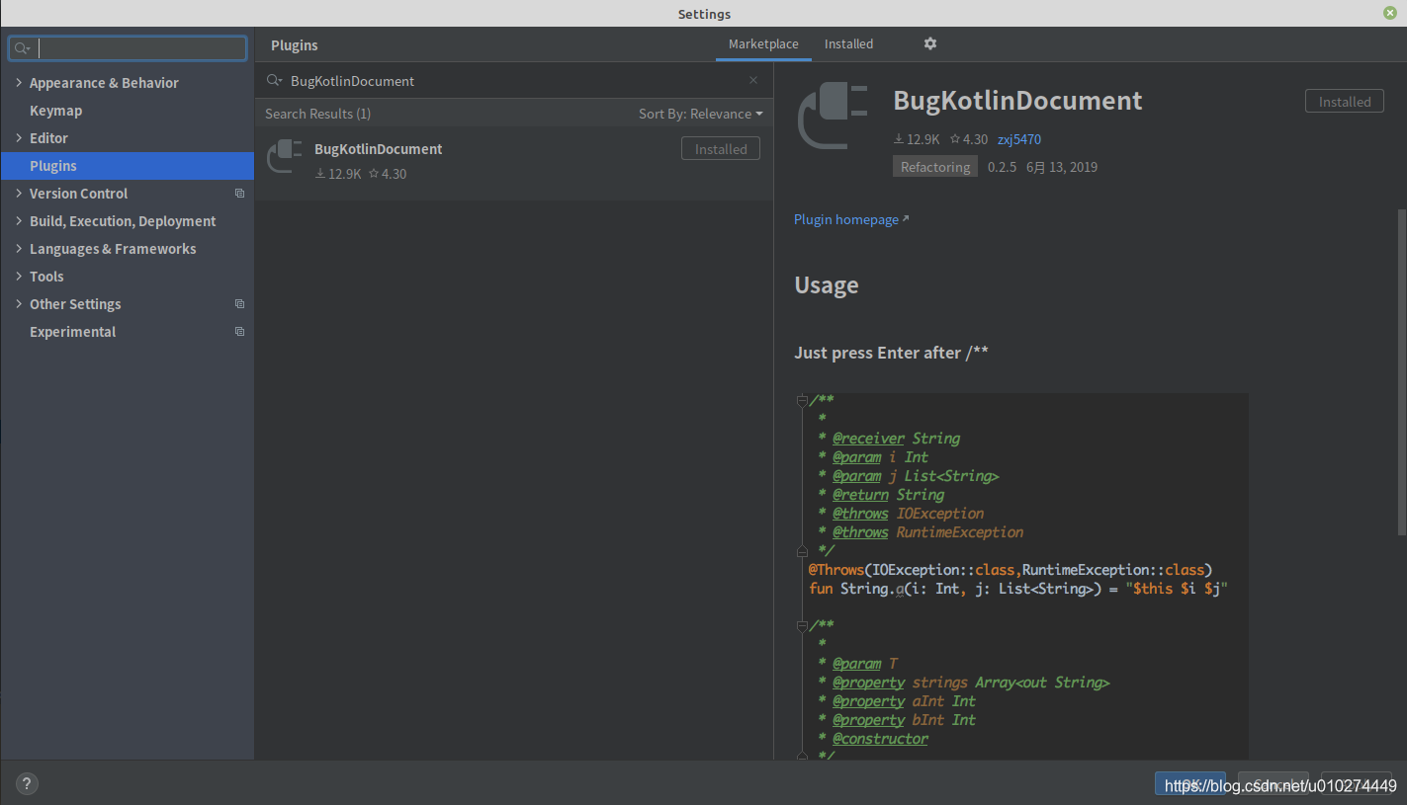Collapse second KDoc comment fold marker
Screen dimensions: 1407x805
(802, 625)
